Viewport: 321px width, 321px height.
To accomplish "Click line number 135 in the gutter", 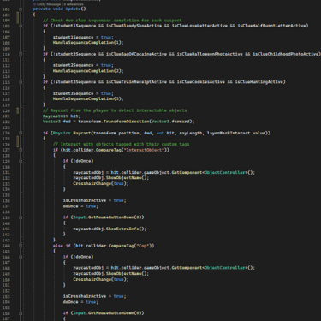I will point(6,195).
